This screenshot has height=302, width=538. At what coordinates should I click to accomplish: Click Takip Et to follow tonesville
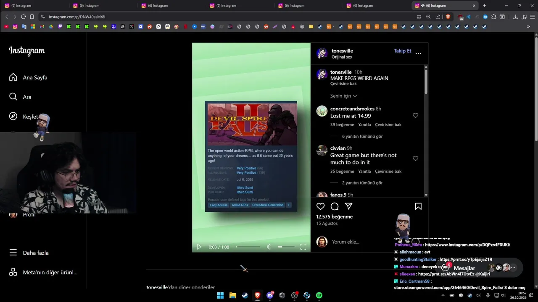point(402,51)
